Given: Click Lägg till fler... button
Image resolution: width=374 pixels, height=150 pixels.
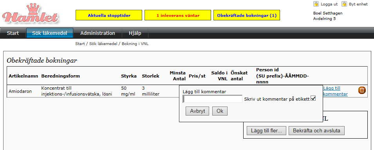Looking at the screenshot, I should pos(266,131).
